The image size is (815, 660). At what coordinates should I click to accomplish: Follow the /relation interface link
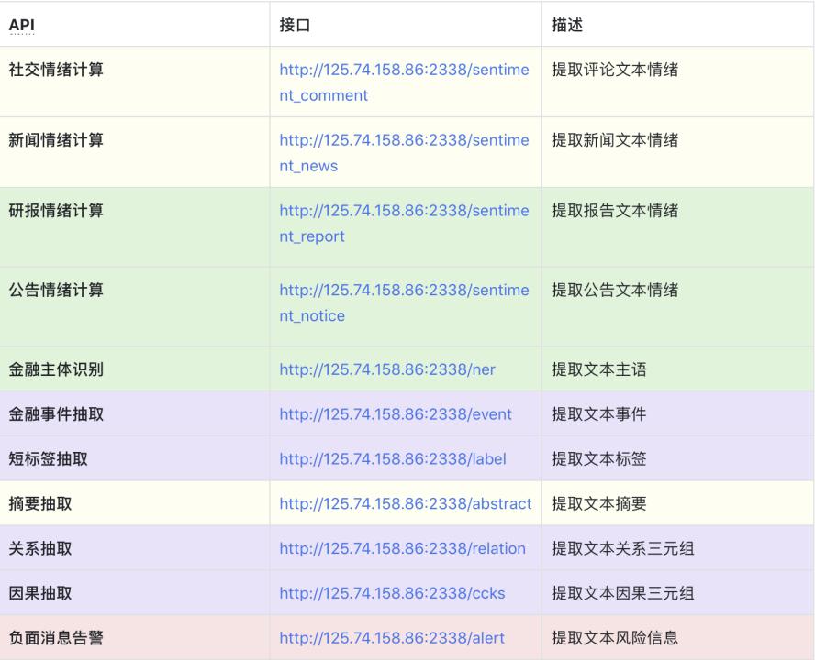402,548
